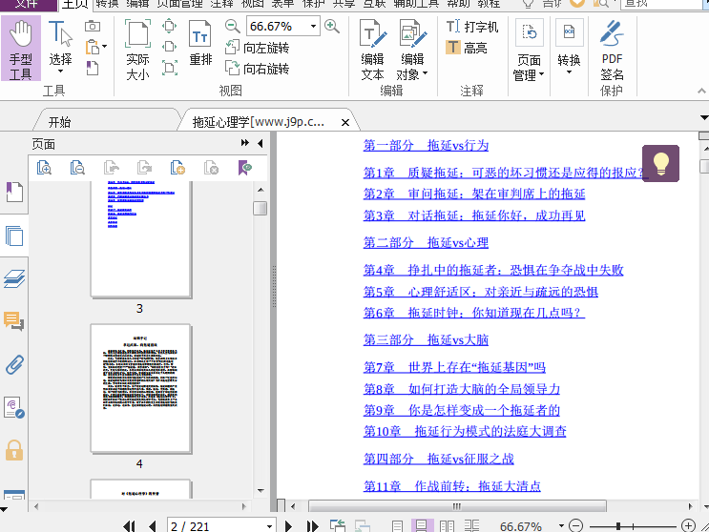Select the Hand tool (手型工具)
709x532 pixels.
pos(21,49)
